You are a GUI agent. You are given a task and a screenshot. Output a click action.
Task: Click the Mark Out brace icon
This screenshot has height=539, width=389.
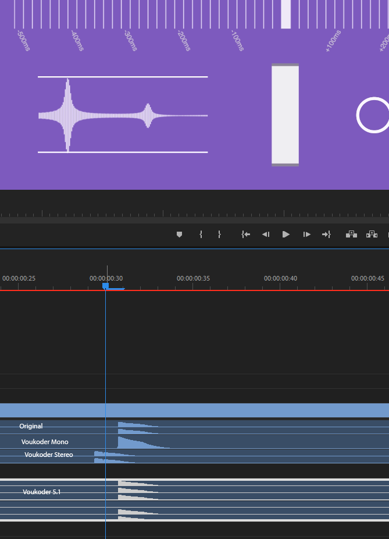click(219, 235)
